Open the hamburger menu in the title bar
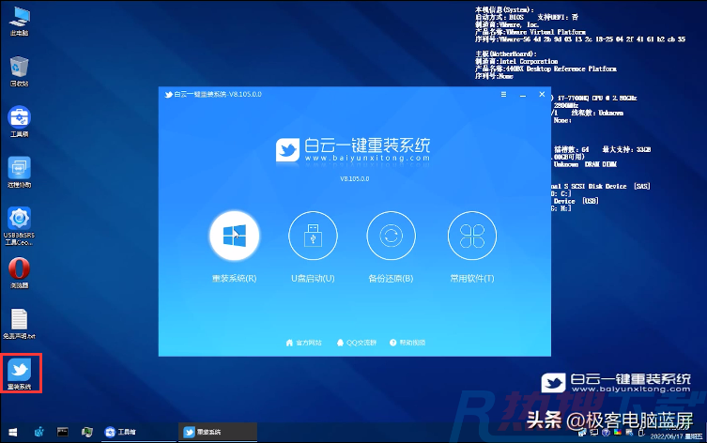 pos(503,94)
